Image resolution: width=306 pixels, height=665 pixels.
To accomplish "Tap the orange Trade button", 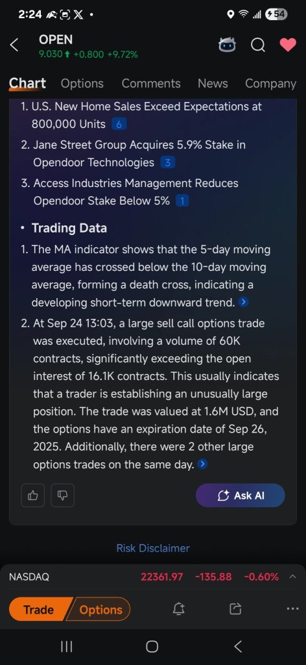I will click(38, 609).
